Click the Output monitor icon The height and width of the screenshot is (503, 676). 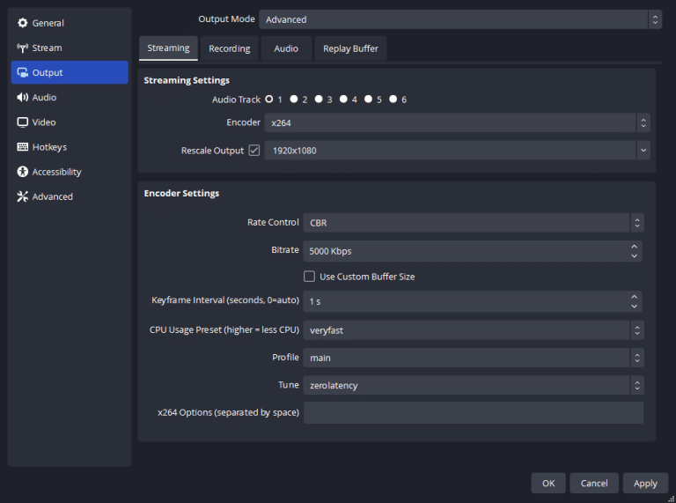pyautogui.click(x=22, y=72)
